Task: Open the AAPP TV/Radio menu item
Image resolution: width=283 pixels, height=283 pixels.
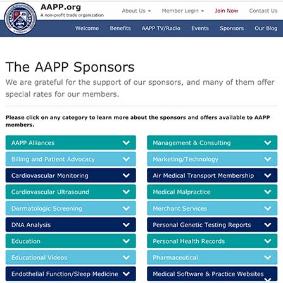Action: 161,28
